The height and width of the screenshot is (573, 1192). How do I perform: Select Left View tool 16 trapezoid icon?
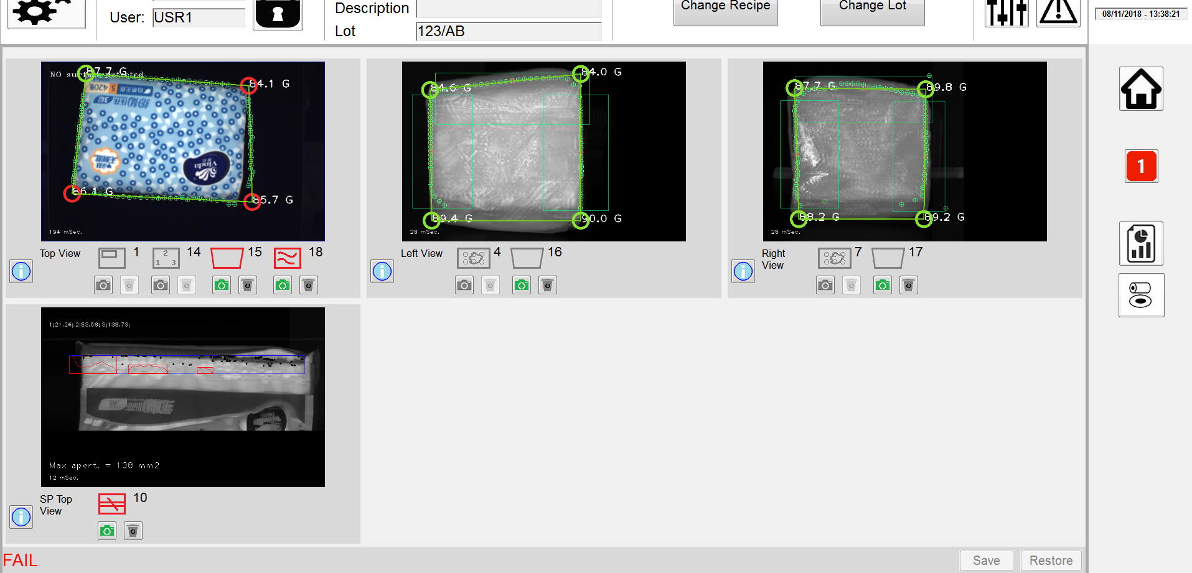(527, 258)
